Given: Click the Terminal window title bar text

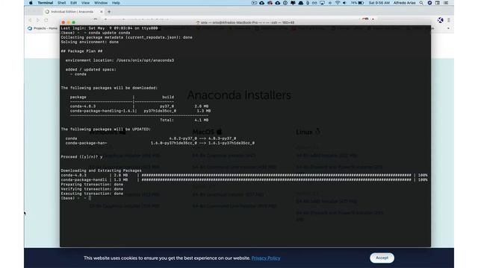Looking at the screenshot, I should [x=245, y=22].
